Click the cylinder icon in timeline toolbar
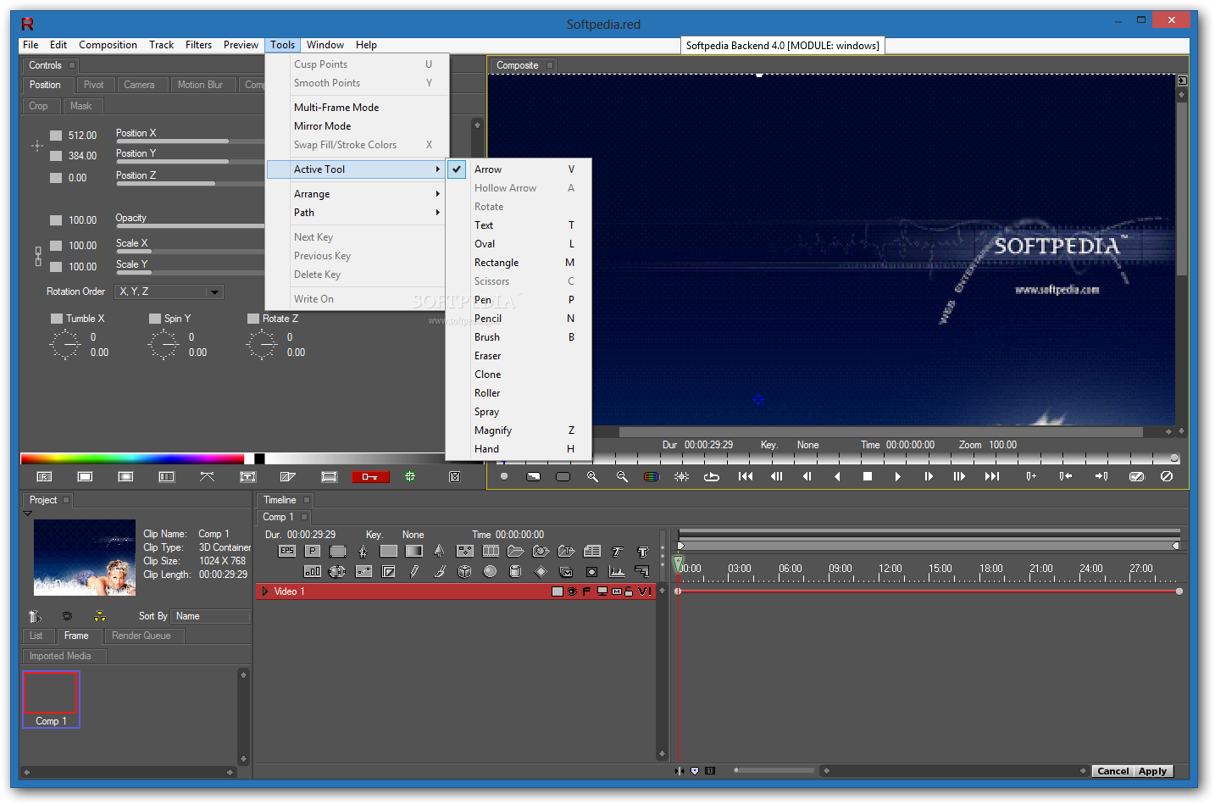 point(515,571)
